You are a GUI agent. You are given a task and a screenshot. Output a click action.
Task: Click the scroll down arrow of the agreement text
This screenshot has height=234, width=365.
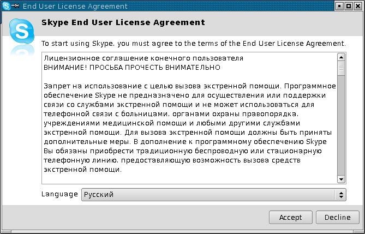341,179
